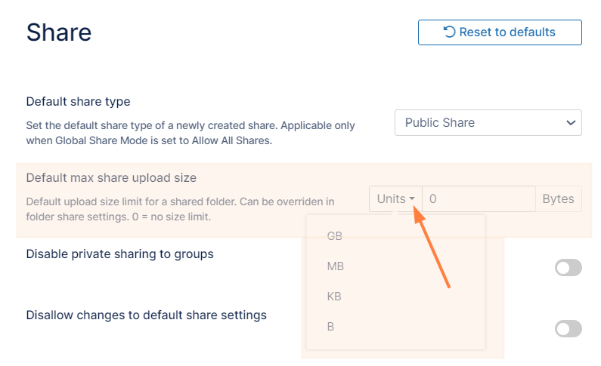Select the B unit option
The image size is (601, 366).
pos(331,327)
